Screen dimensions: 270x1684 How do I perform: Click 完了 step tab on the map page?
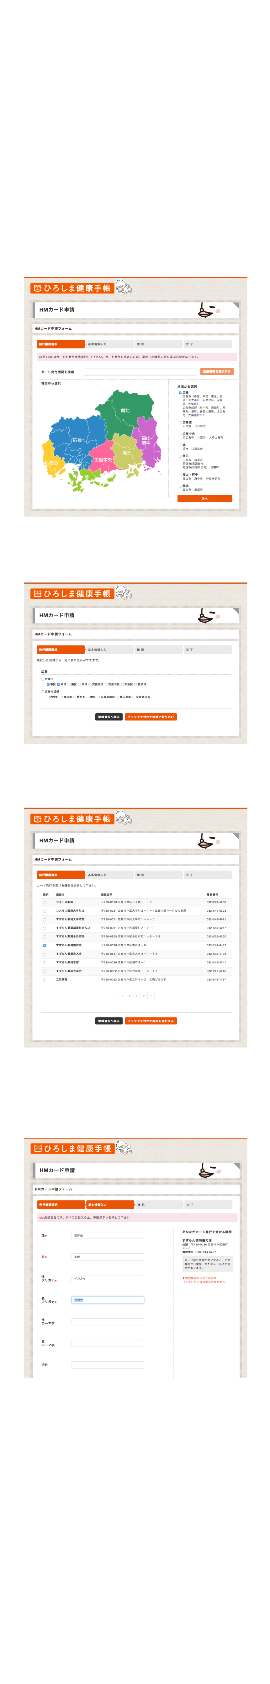tap(207, 344)
